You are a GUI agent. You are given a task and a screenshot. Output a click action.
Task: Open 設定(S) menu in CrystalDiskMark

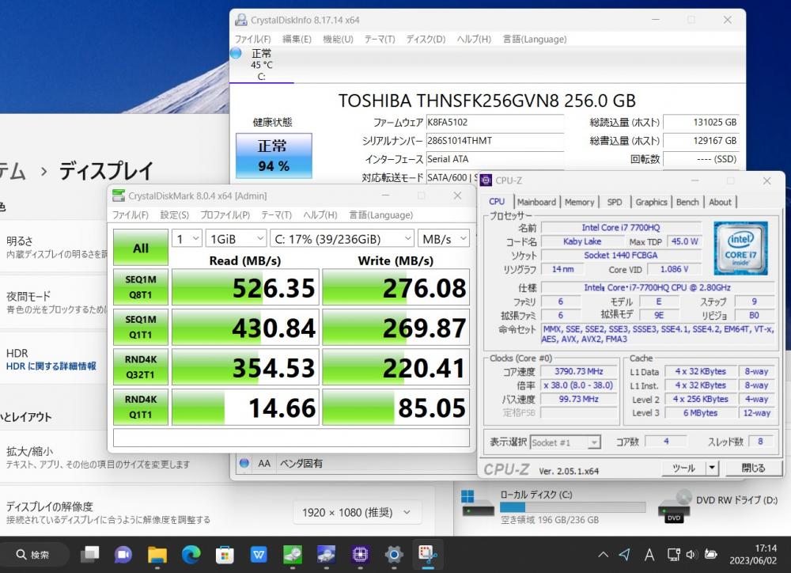(x=175, y=215)
